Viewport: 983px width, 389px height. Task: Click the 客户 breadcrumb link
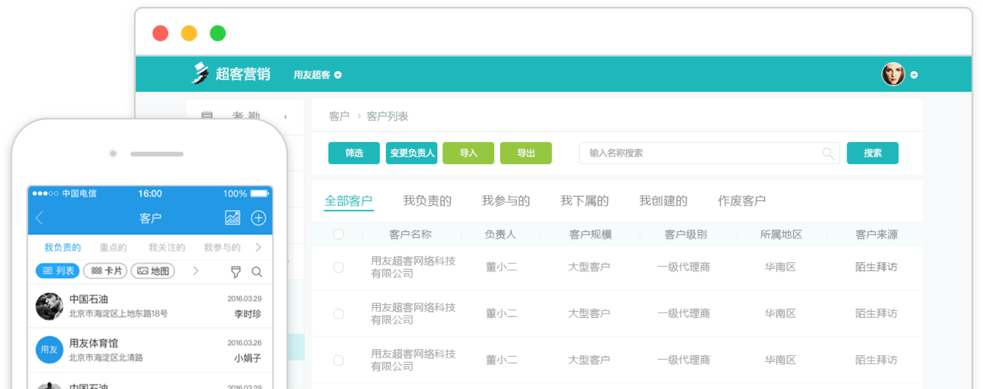click(x=339, y=116)
